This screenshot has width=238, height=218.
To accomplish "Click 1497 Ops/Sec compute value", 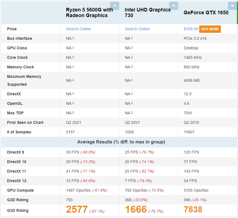I will [x=78, y=191].
